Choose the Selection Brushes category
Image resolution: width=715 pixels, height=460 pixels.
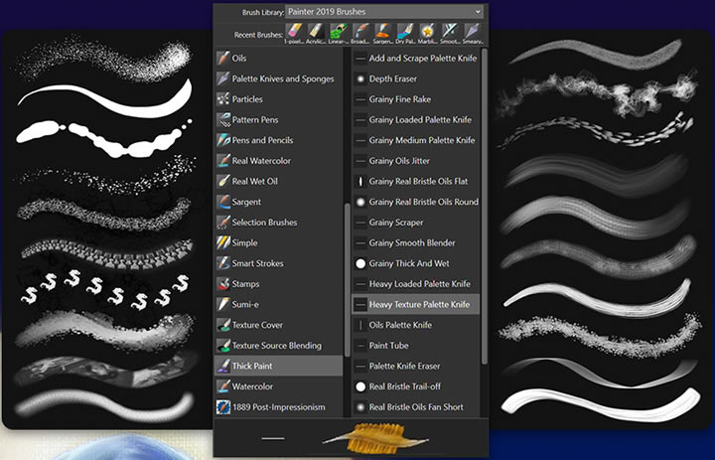tap(279, 223)
